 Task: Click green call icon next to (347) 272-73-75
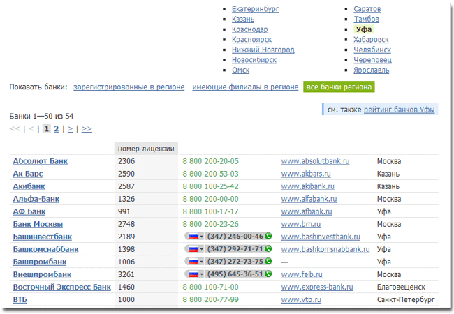pyautogui.click(x=268, y=262)
